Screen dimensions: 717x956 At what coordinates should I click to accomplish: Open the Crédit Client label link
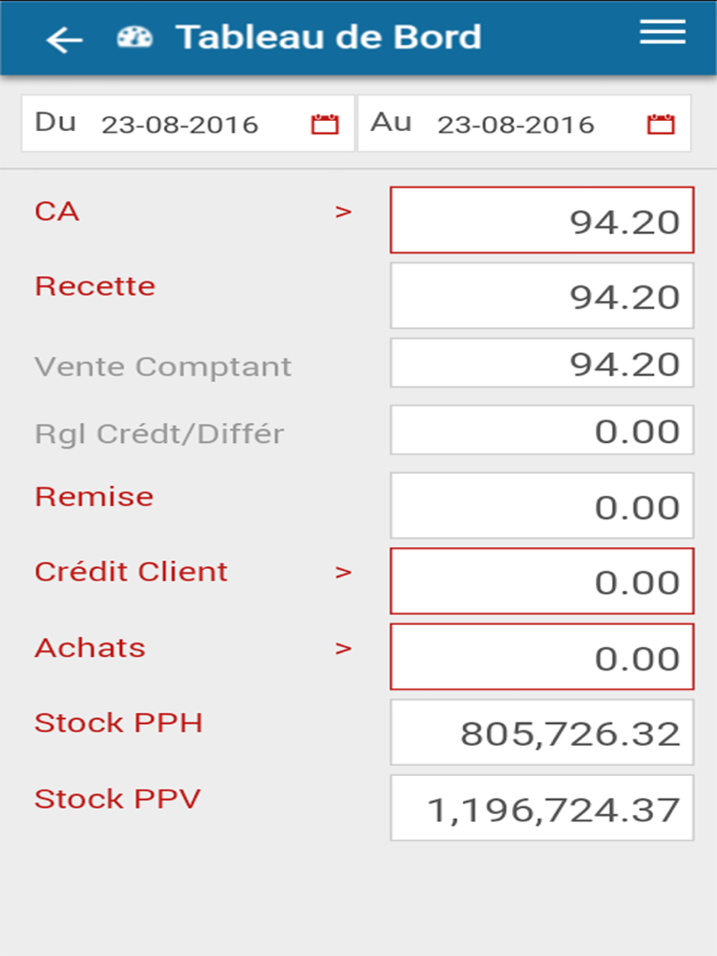point(131,572)
